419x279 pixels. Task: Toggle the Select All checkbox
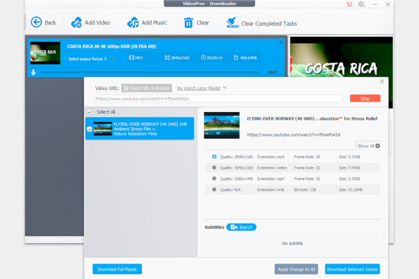[x=90, y=112]
